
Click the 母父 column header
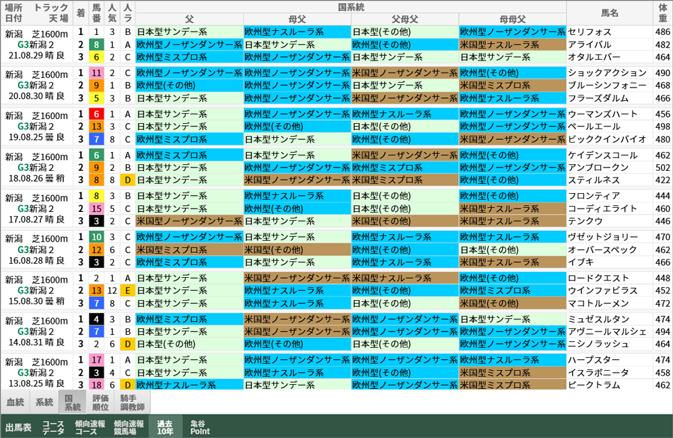[297, 20]
